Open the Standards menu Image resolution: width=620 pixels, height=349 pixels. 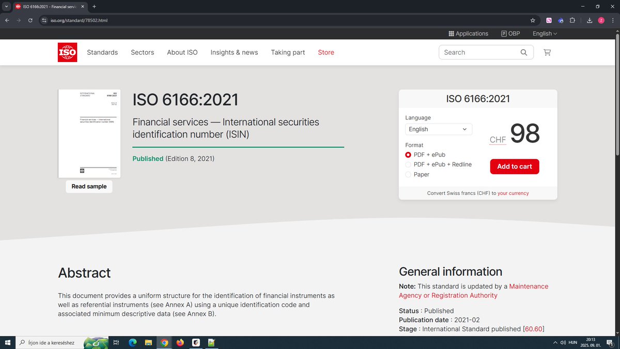102,52
